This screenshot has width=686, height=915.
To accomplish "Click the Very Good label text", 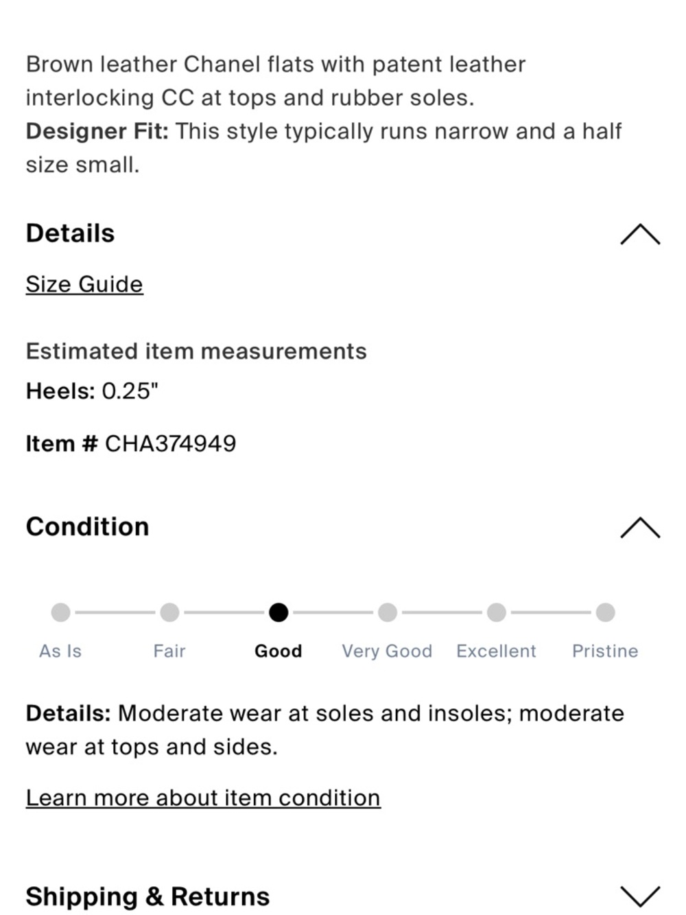I will (x=387, y=651).
